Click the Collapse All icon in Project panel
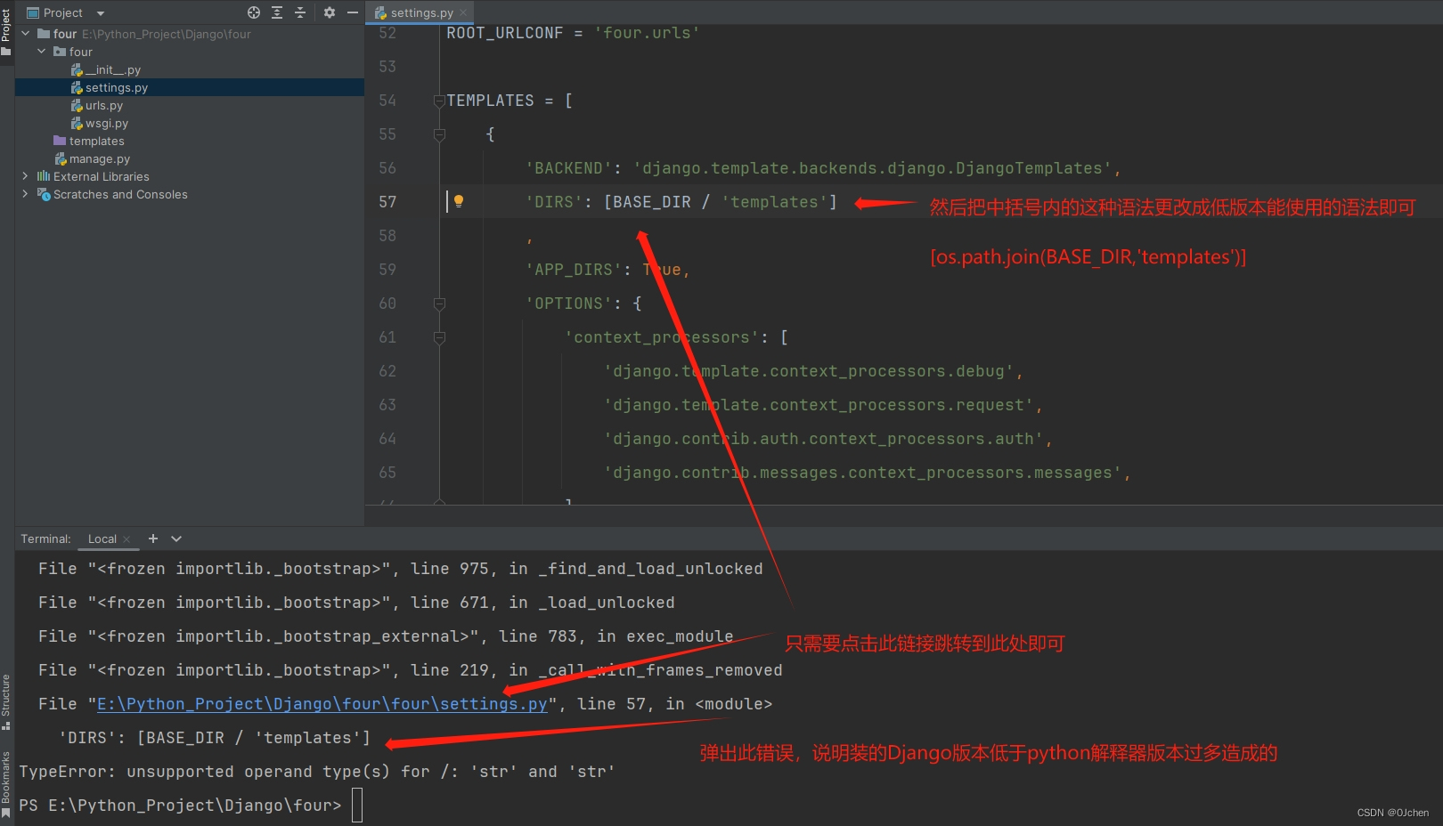The height and width of the screenshot is (826, 1443). (300, 12)
